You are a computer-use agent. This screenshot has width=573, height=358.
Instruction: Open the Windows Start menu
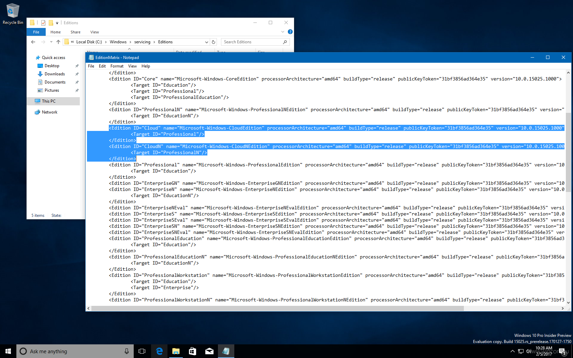[8, 351]
